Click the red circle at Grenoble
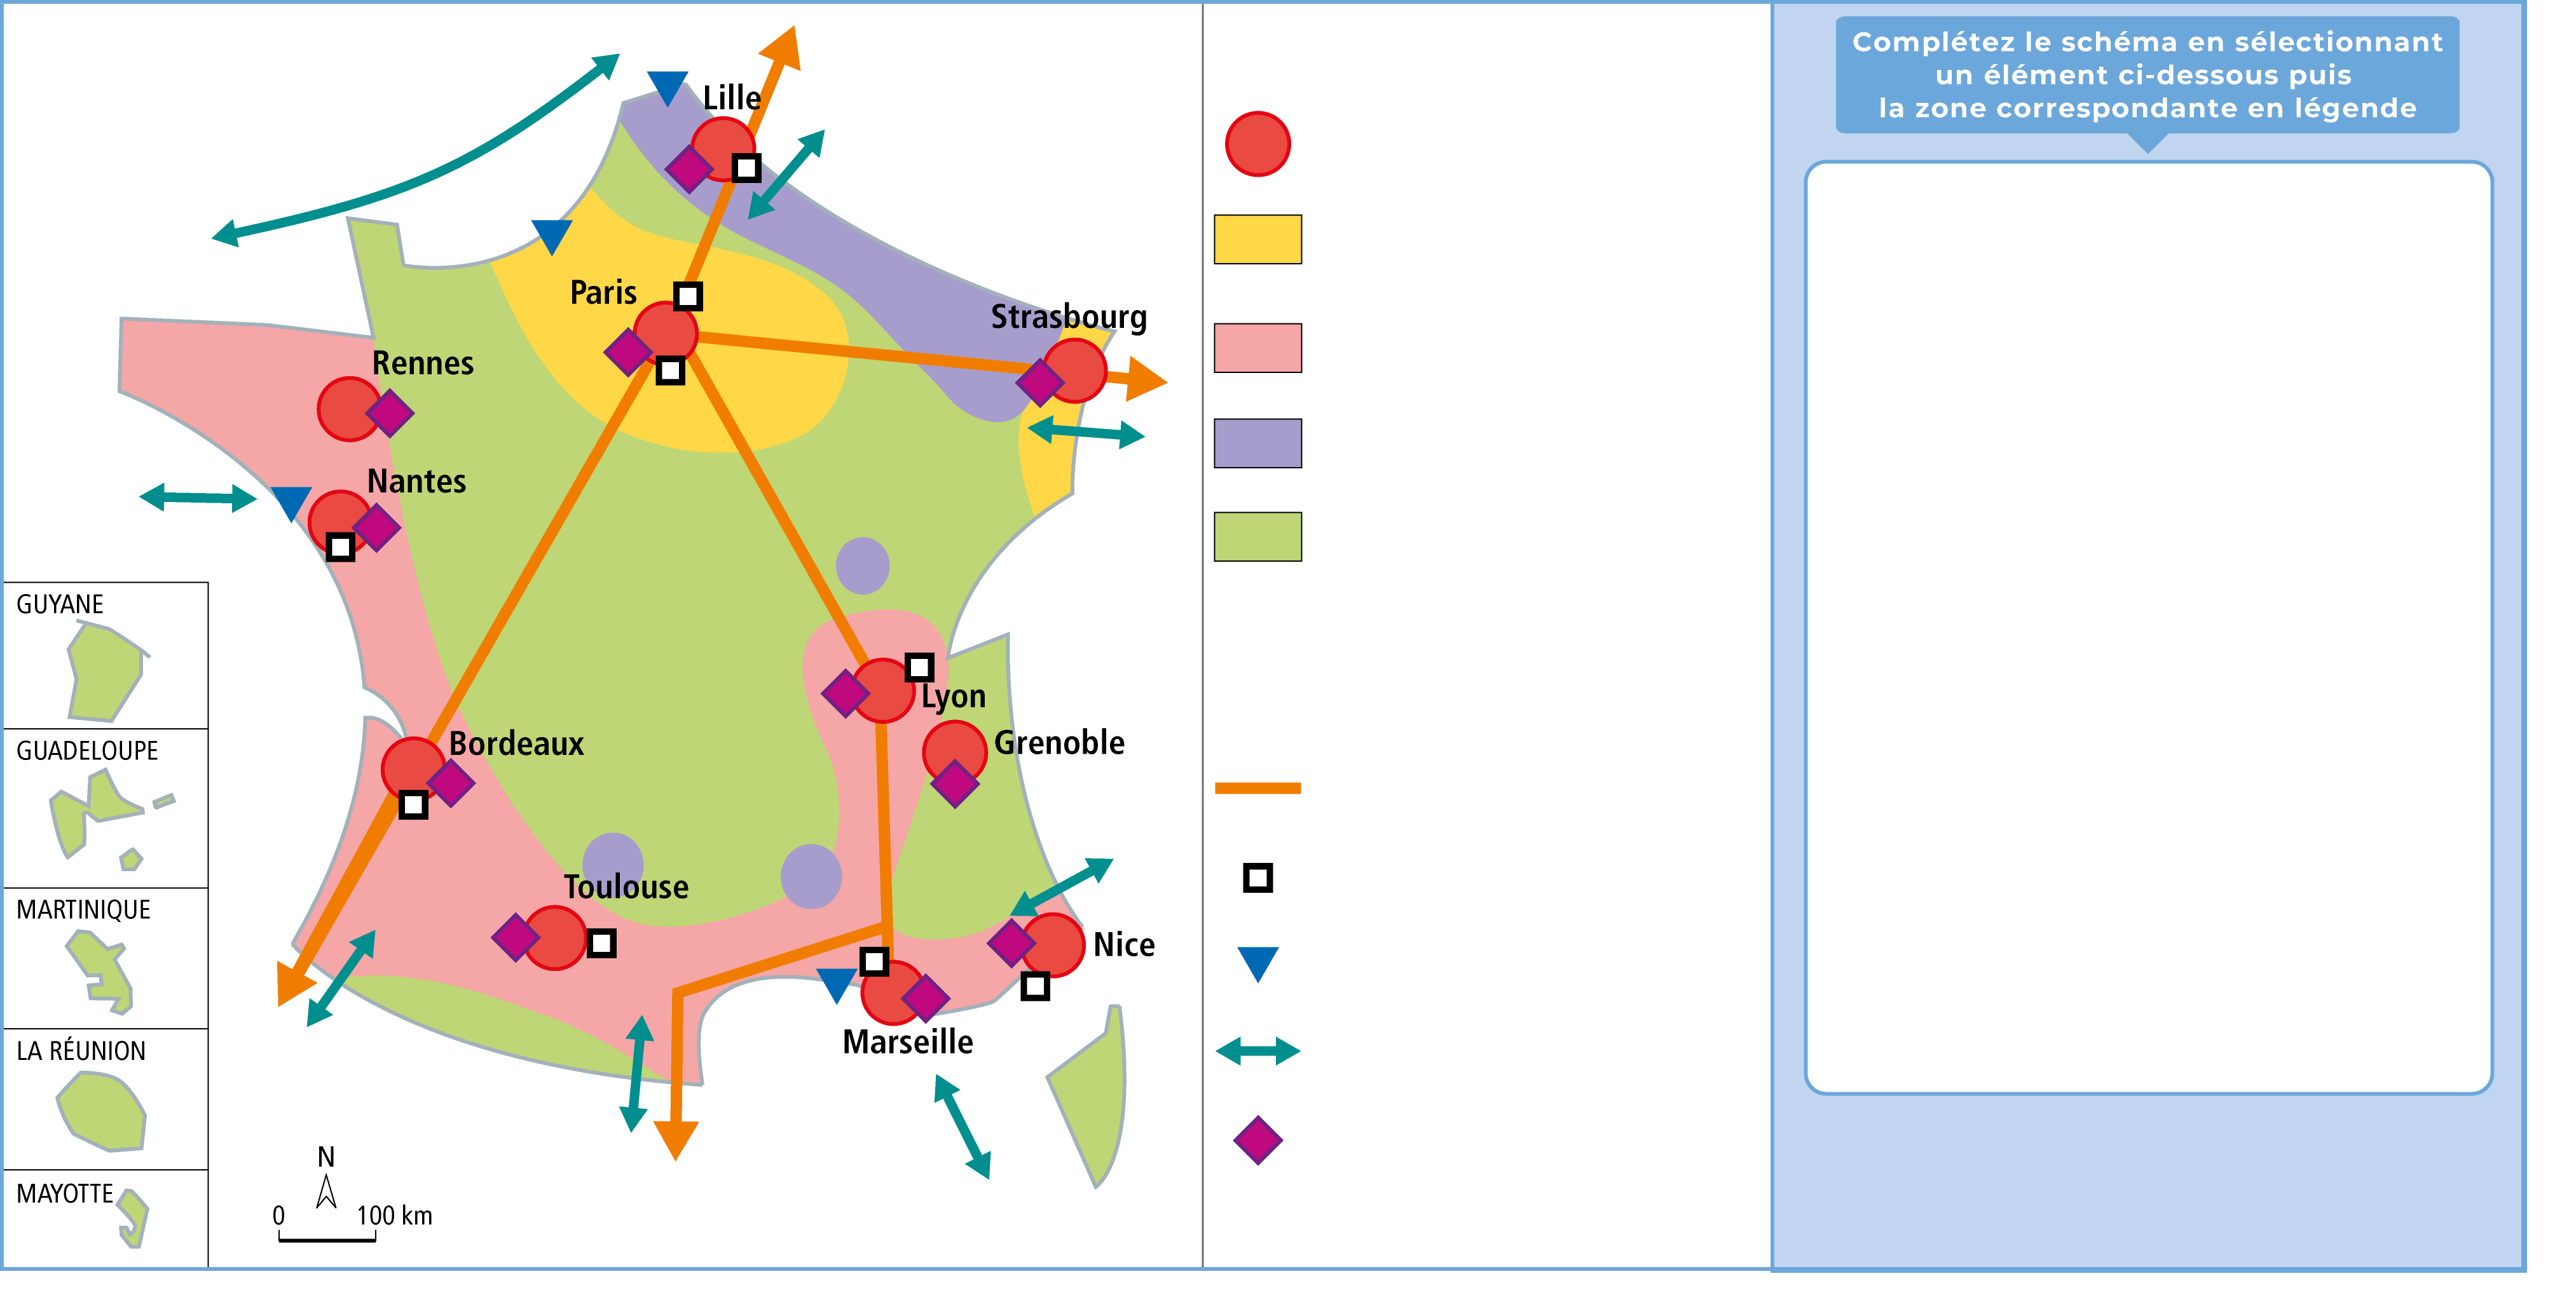The width and height of the screenshot is (2576, 1309). click(955, 752)
